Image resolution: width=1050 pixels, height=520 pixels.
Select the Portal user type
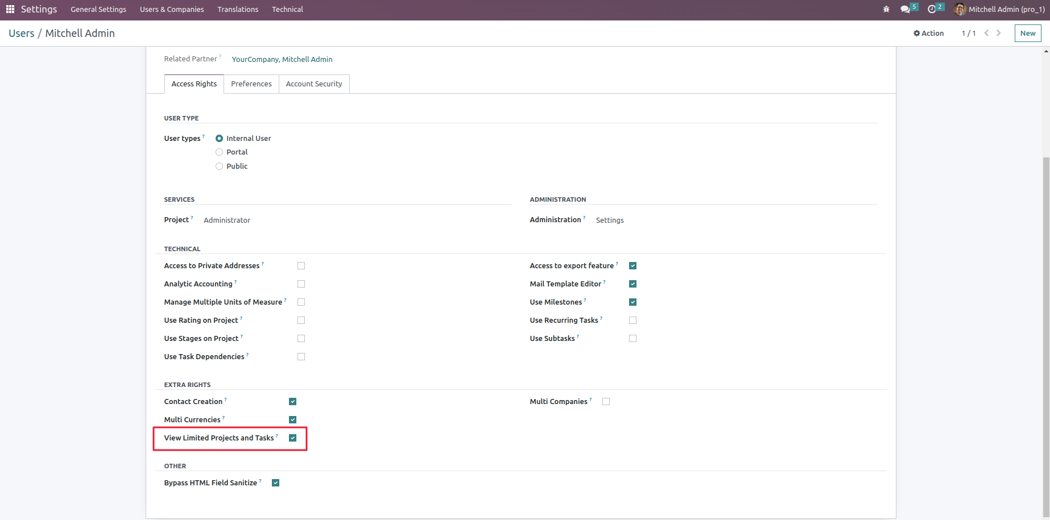pos(219,152)
